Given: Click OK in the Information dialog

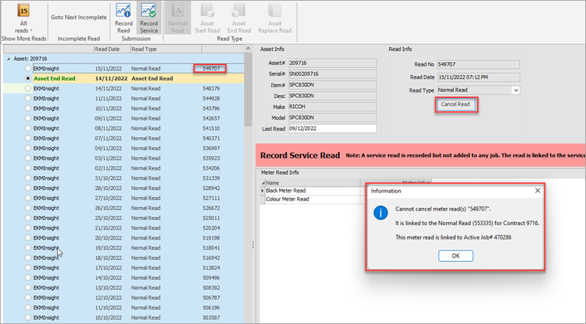Looking at the screenshot, I should pos(456,256).
